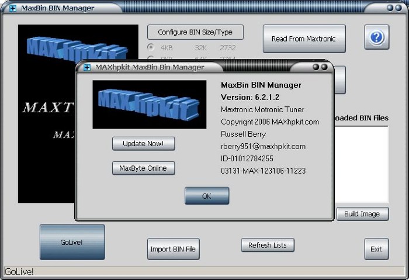Screen dimensions: 409x280
Task: Click the rberry951@maxhpkit.com email address
Action: [x=263, y=146]
